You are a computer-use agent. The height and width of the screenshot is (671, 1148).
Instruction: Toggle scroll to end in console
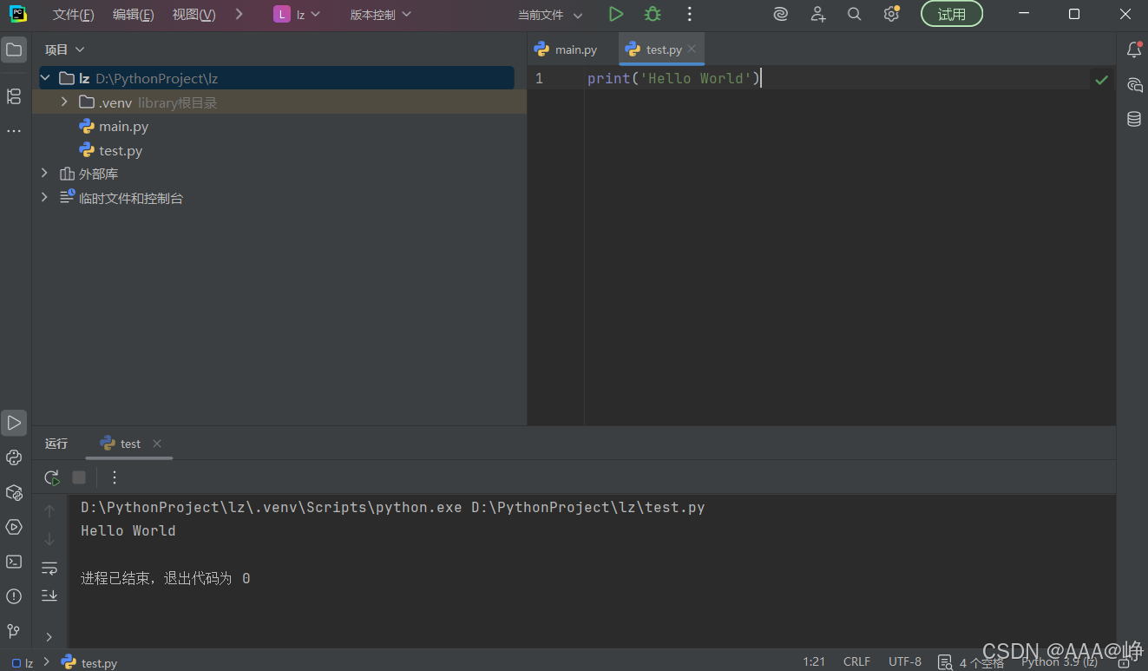[49, 595]
